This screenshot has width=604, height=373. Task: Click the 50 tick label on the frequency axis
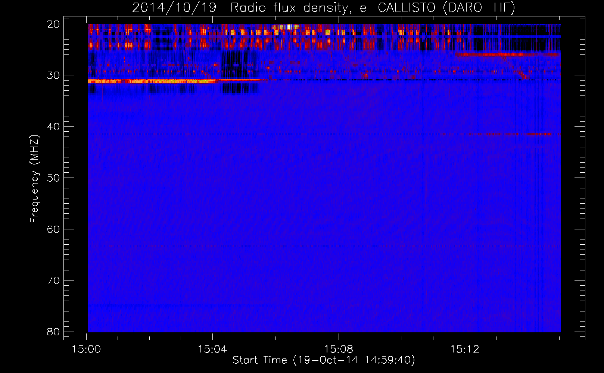(x=53, y=178)
